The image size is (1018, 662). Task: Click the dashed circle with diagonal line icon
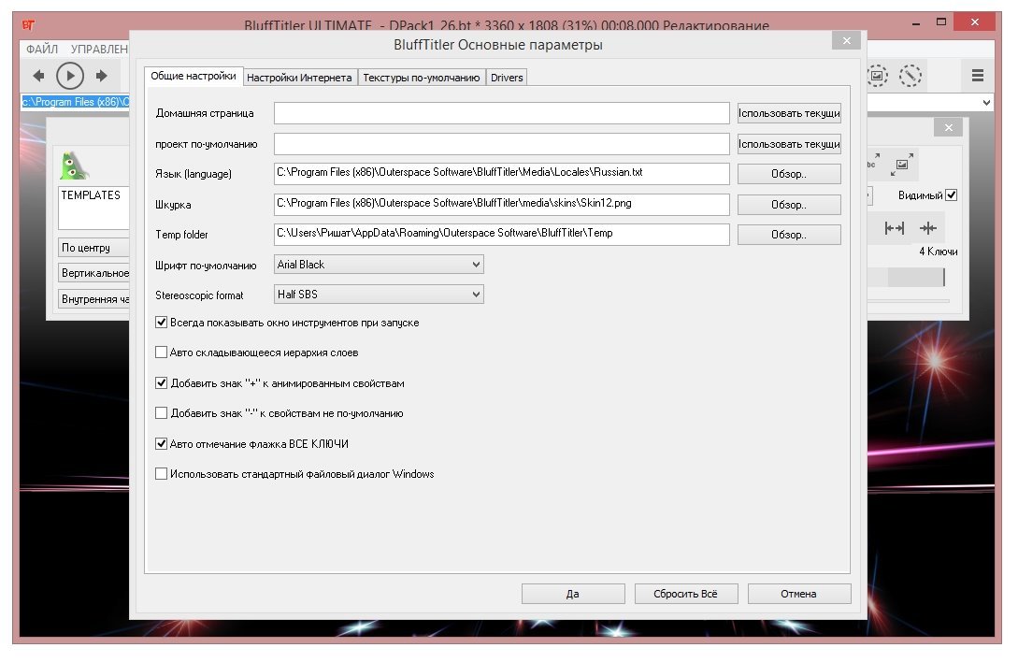910,76
